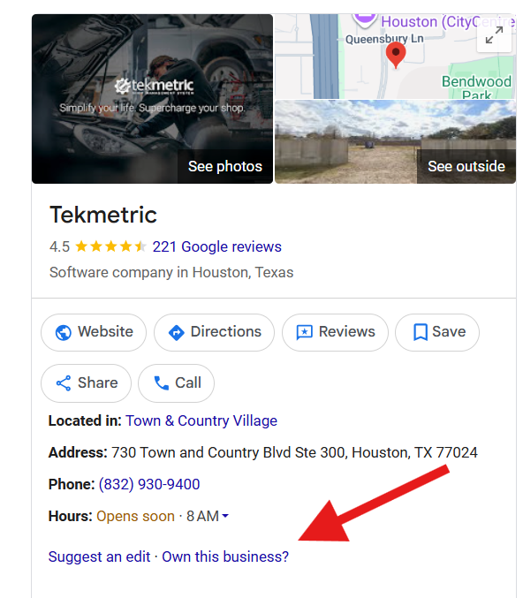Viewport: 523px width, 598px height.
Task: Click Suggest an edit link
Action: 99,556
